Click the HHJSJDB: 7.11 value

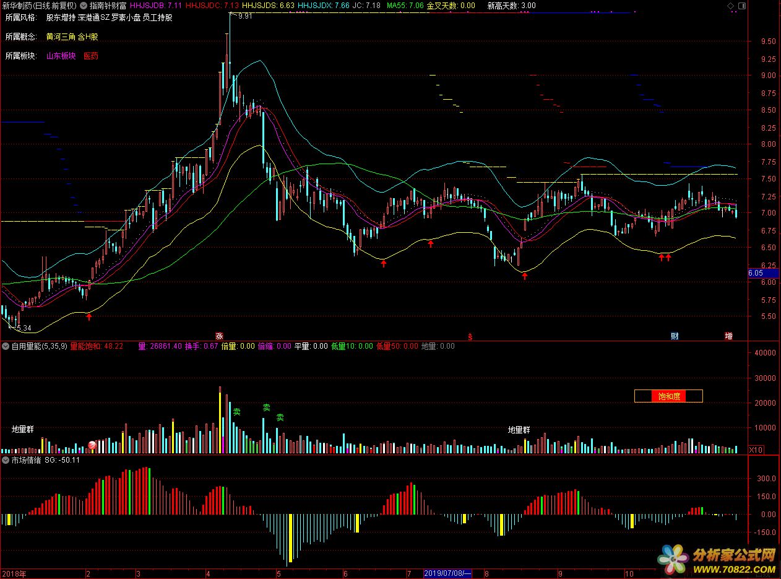[156, 6]
